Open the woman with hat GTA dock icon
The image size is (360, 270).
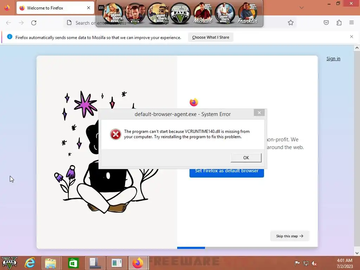point(157,13)
